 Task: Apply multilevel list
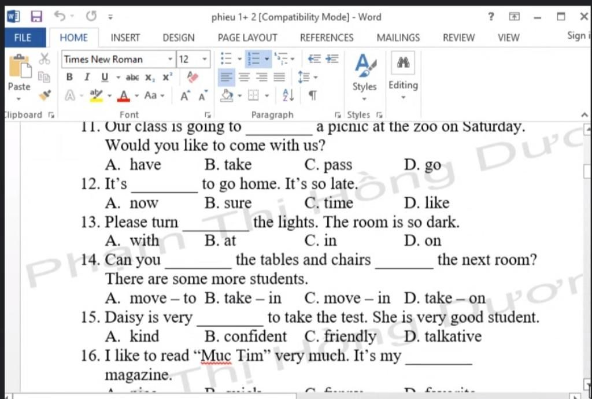coord(282,58)
